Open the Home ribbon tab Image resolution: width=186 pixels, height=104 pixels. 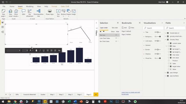(12, 6)
